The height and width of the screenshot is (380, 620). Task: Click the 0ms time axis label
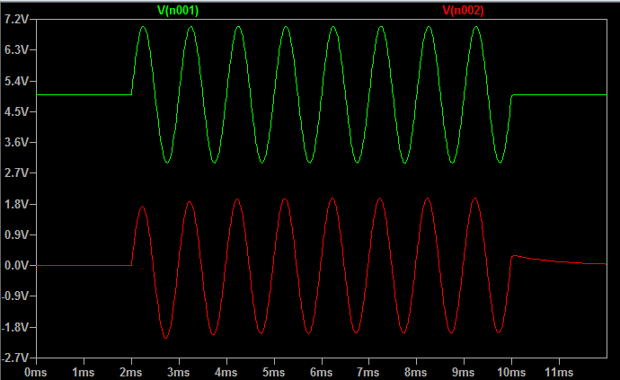pos(35,371)
